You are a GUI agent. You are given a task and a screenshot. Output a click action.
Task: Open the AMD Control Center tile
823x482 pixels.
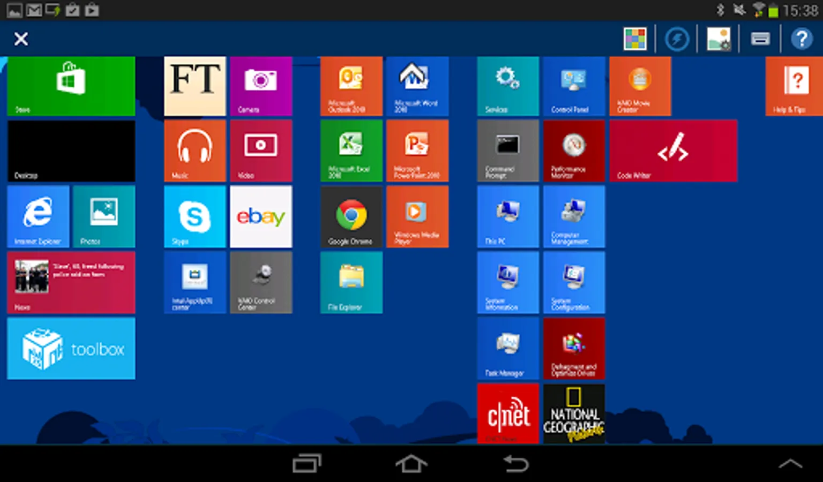[261, 283]
